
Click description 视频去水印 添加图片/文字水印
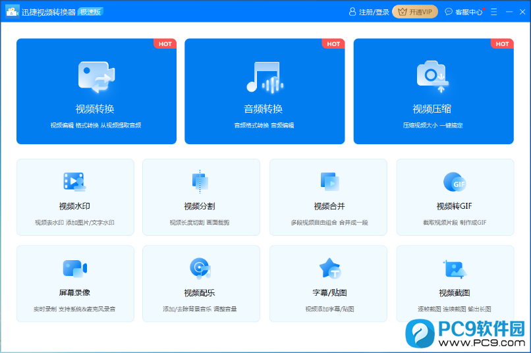(74, 223)
